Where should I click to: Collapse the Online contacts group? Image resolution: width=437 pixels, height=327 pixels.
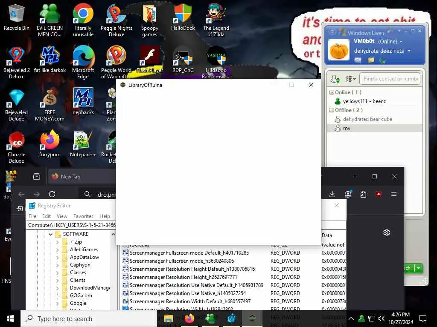click(332, 92)
